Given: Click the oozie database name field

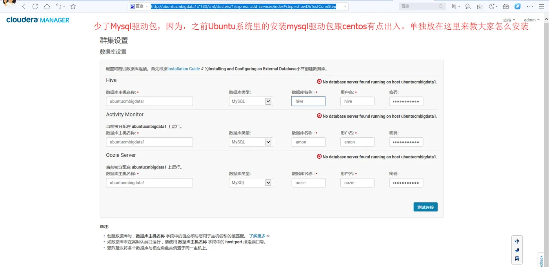Looking at the screenshot, I should point(309,183).
